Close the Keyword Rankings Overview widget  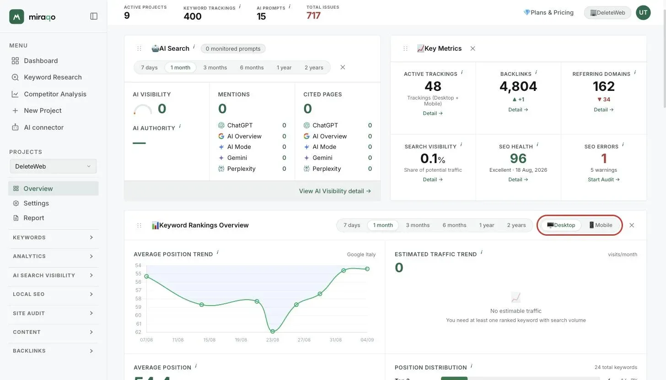(x=632, y=225)
